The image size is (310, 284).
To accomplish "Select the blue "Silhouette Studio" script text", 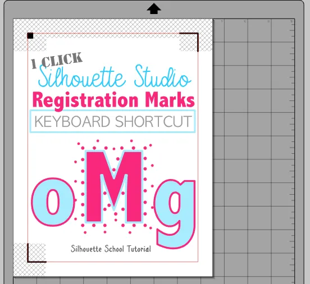I will click(x=115, y=76).
